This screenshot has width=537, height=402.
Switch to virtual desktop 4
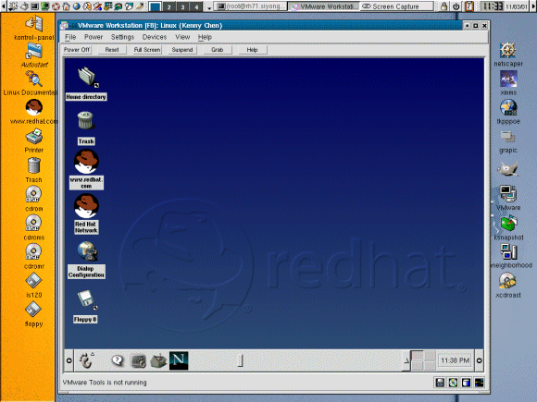pyautogui.click(x=196, y=6)
